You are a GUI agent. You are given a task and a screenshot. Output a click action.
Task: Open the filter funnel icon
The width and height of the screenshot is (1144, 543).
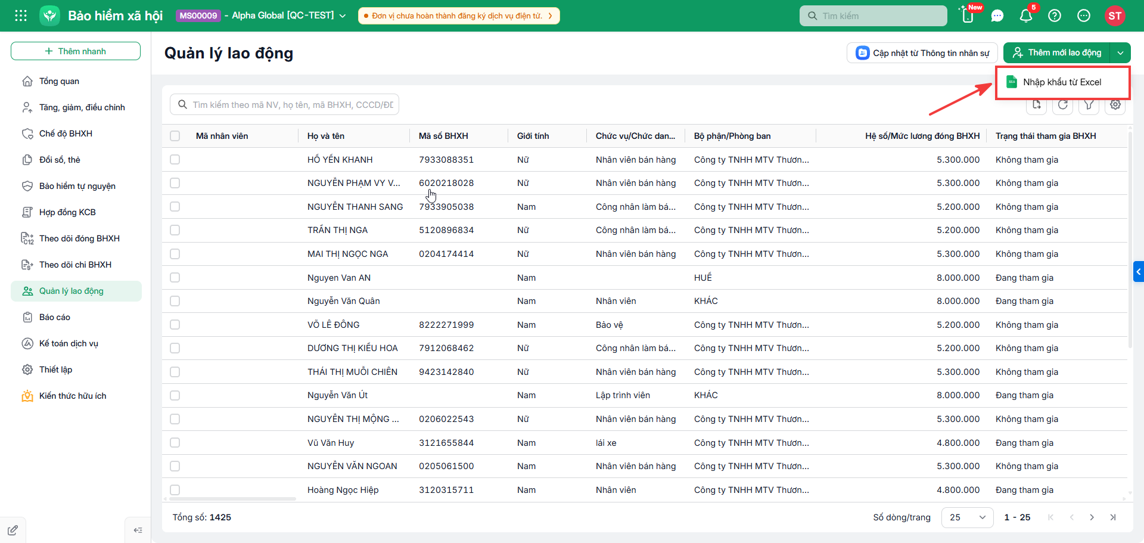[x=1089, y=105]
